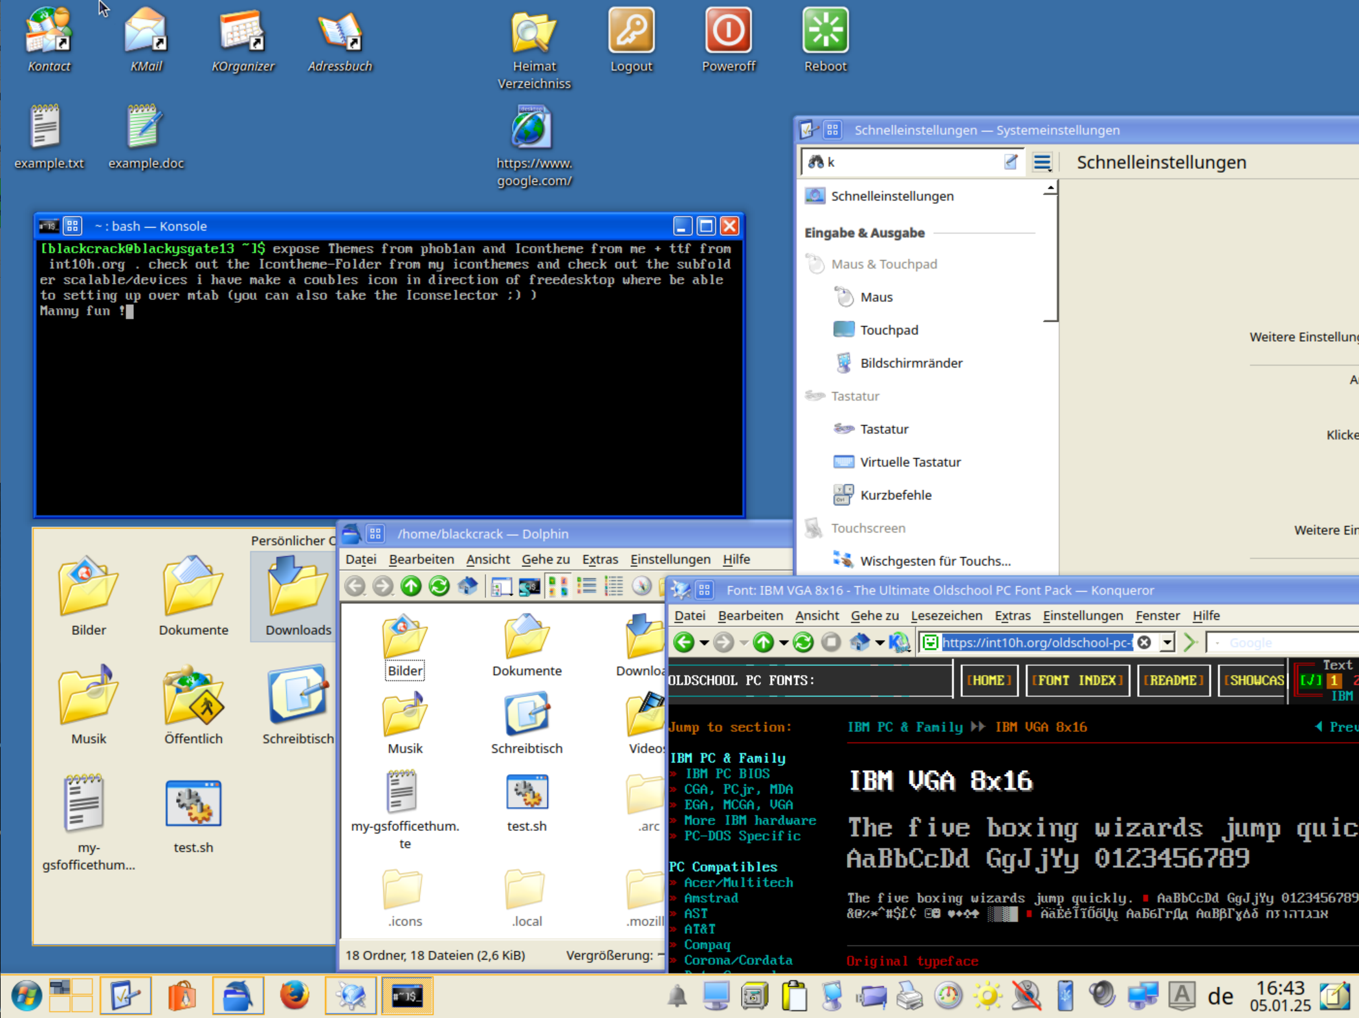Screen dimensions: 1359x1018
Task: Select Bildschirmränder in System Settings
Action: [x=911, y=363]
